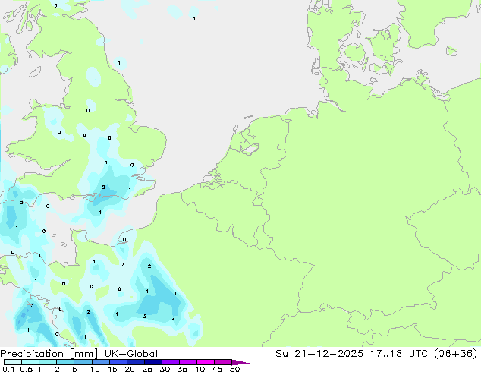Click the 5–10 mm legend swatch
This screenshot has width=481, height=372.
(x=83, y=362)
